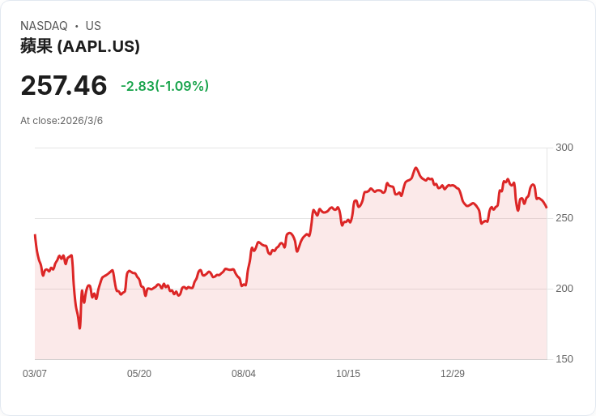Click the NASDAQ exchange label
This screenshot has width=596, height=416.
(44, 26)
